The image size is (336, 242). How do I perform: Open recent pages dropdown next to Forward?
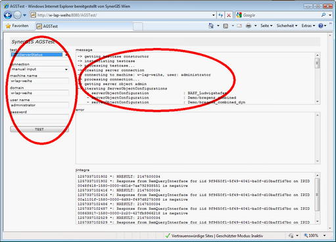pyautogui.click(x=24, y=15)
